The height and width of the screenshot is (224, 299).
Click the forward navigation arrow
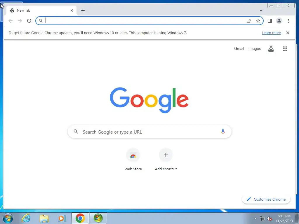point(20,21)
